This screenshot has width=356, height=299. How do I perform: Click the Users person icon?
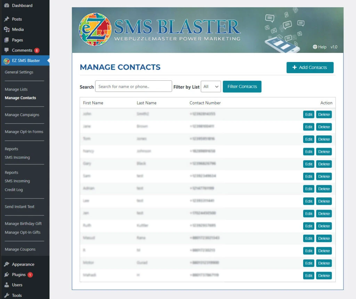coord(7,285)
